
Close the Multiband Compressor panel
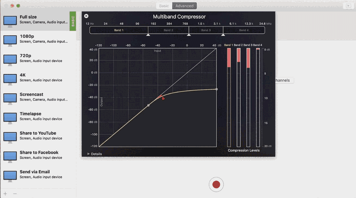click(86, 16)
